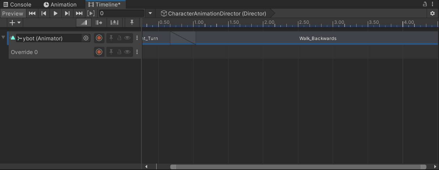Open the add track plus dropdown
The height and width of the screenshot is (170, 439).
(x=15, y=22)
